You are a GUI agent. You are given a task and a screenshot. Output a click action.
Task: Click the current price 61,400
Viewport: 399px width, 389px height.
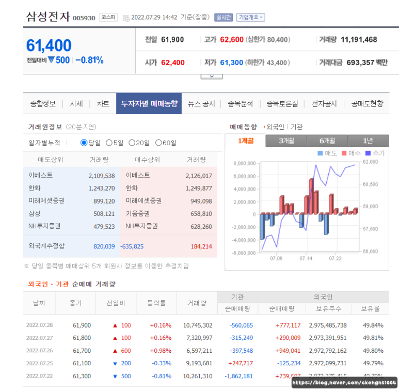pos(49,45)
